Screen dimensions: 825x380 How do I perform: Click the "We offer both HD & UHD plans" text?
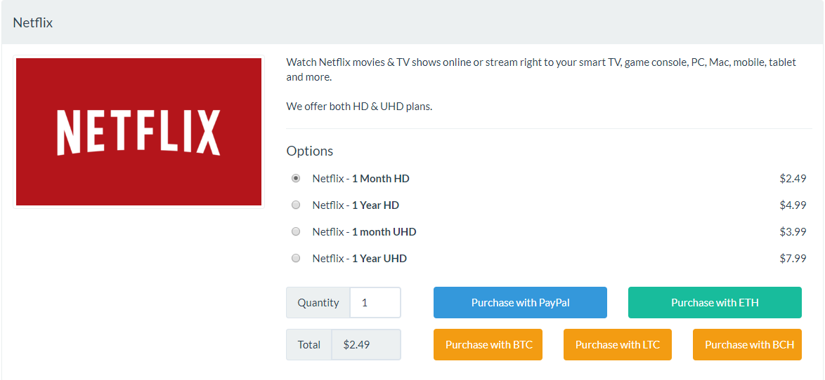click(359, 107)
